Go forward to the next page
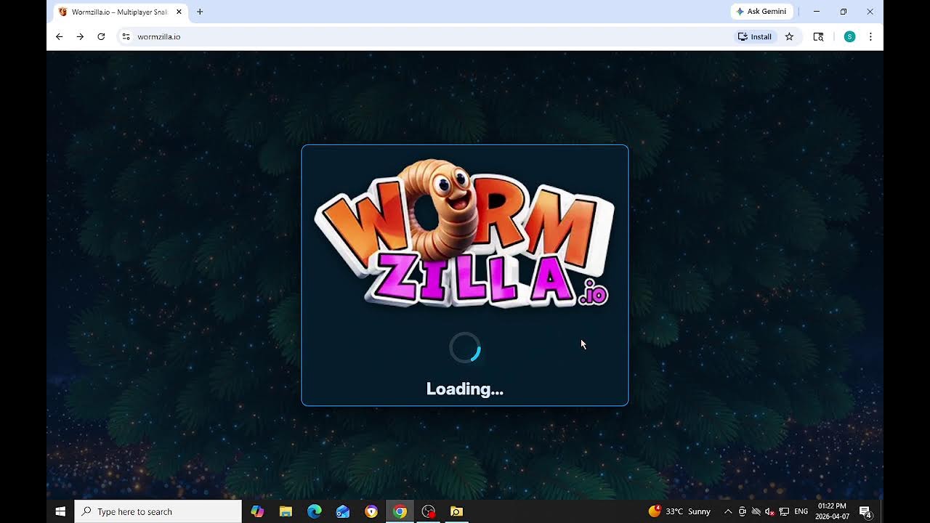Viewport: 930px width, 523px height. click(x=80, y=36)
